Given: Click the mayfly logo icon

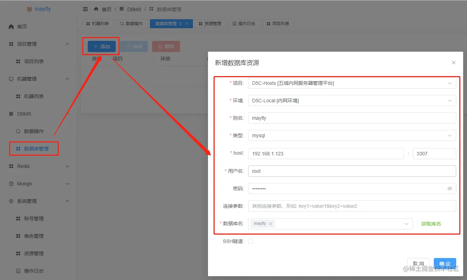Looking at the screenshot, I should click(29, 9).
